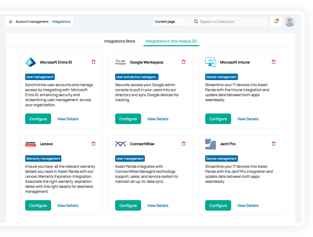The height and width of the screenshot is (237, 313).
Task: Remove the Microsoft Intune integration
Action: coord(273,62)
